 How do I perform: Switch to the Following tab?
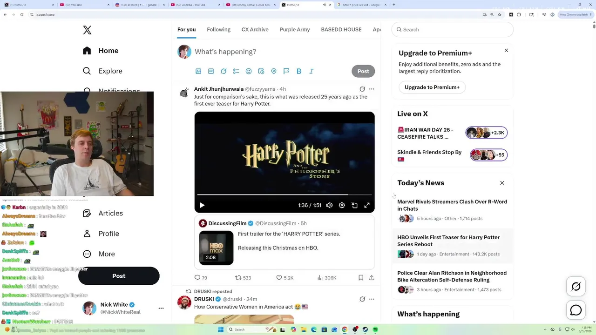[218, 29]
